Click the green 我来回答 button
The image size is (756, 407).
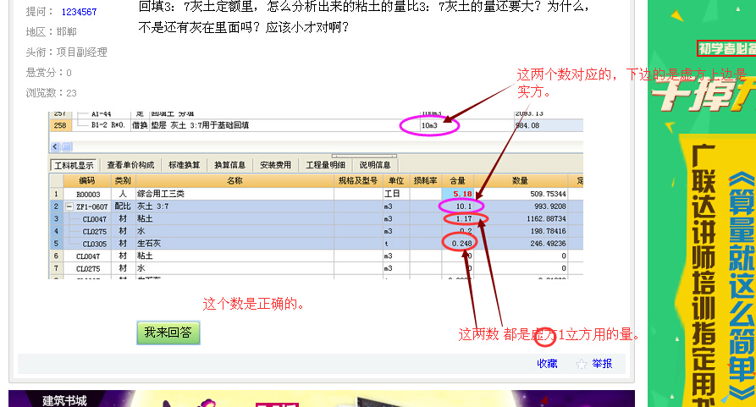tap(168, 333)
